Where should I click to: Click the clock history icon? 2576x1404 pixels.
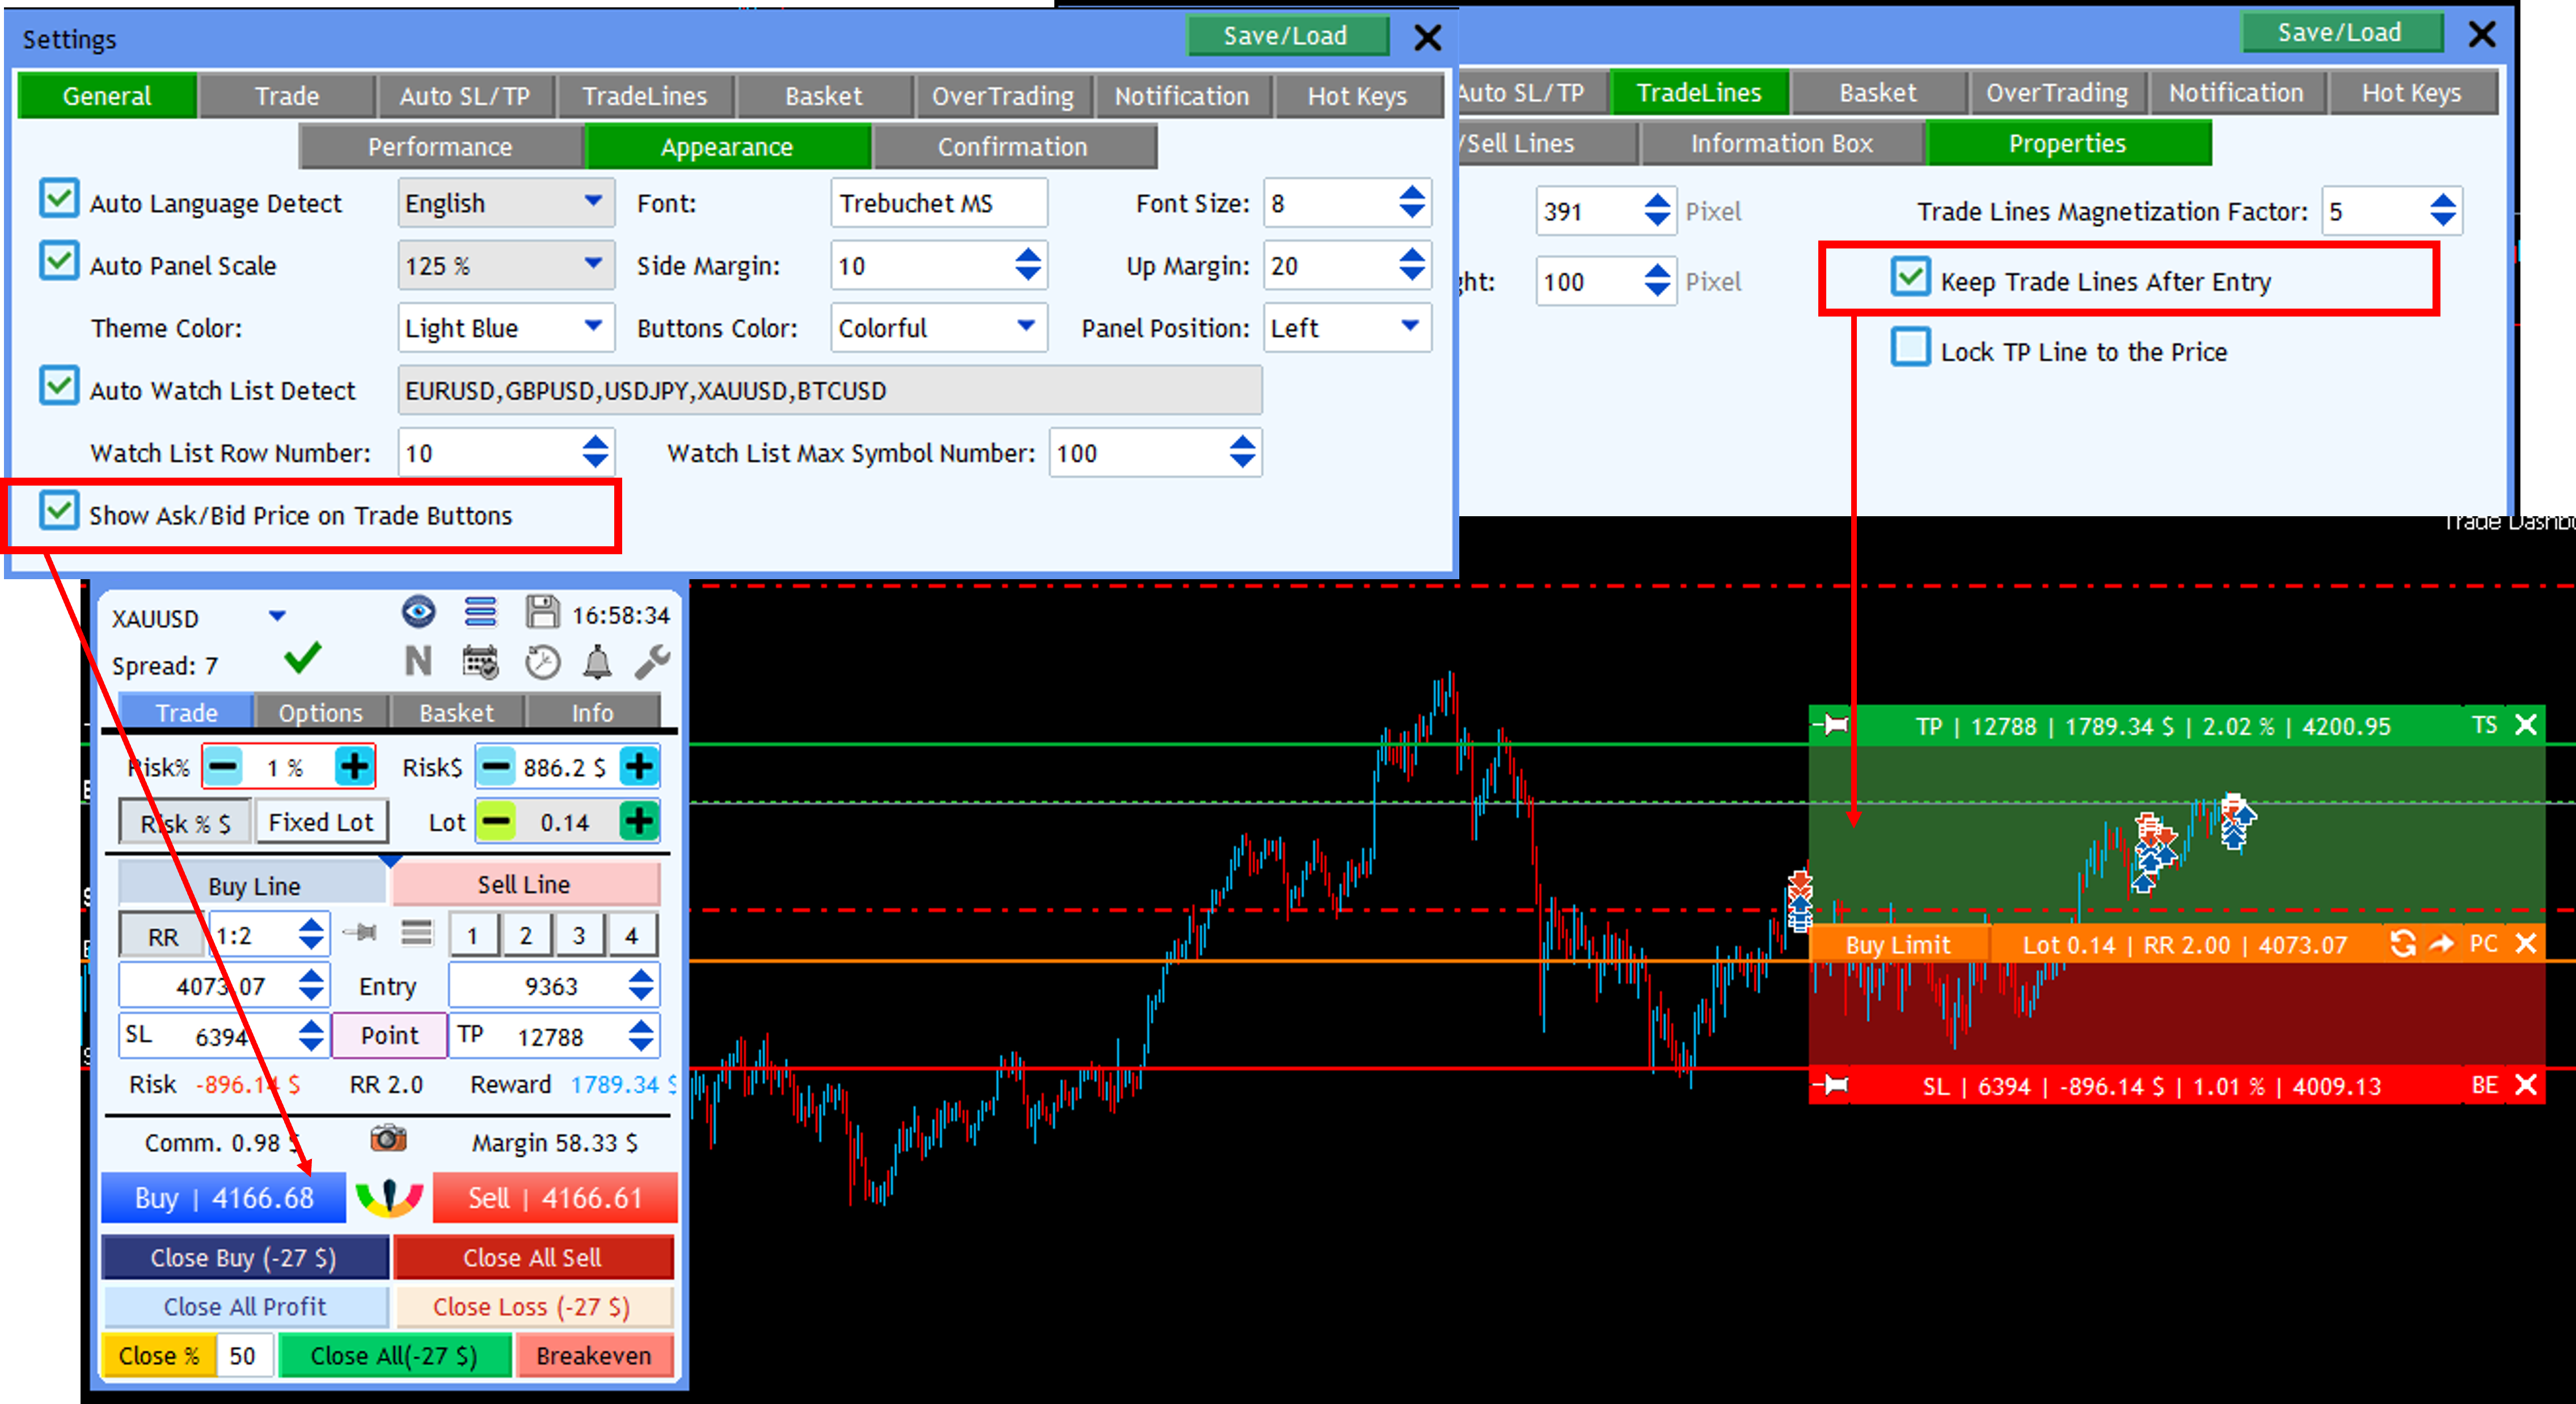pos(542,662)
